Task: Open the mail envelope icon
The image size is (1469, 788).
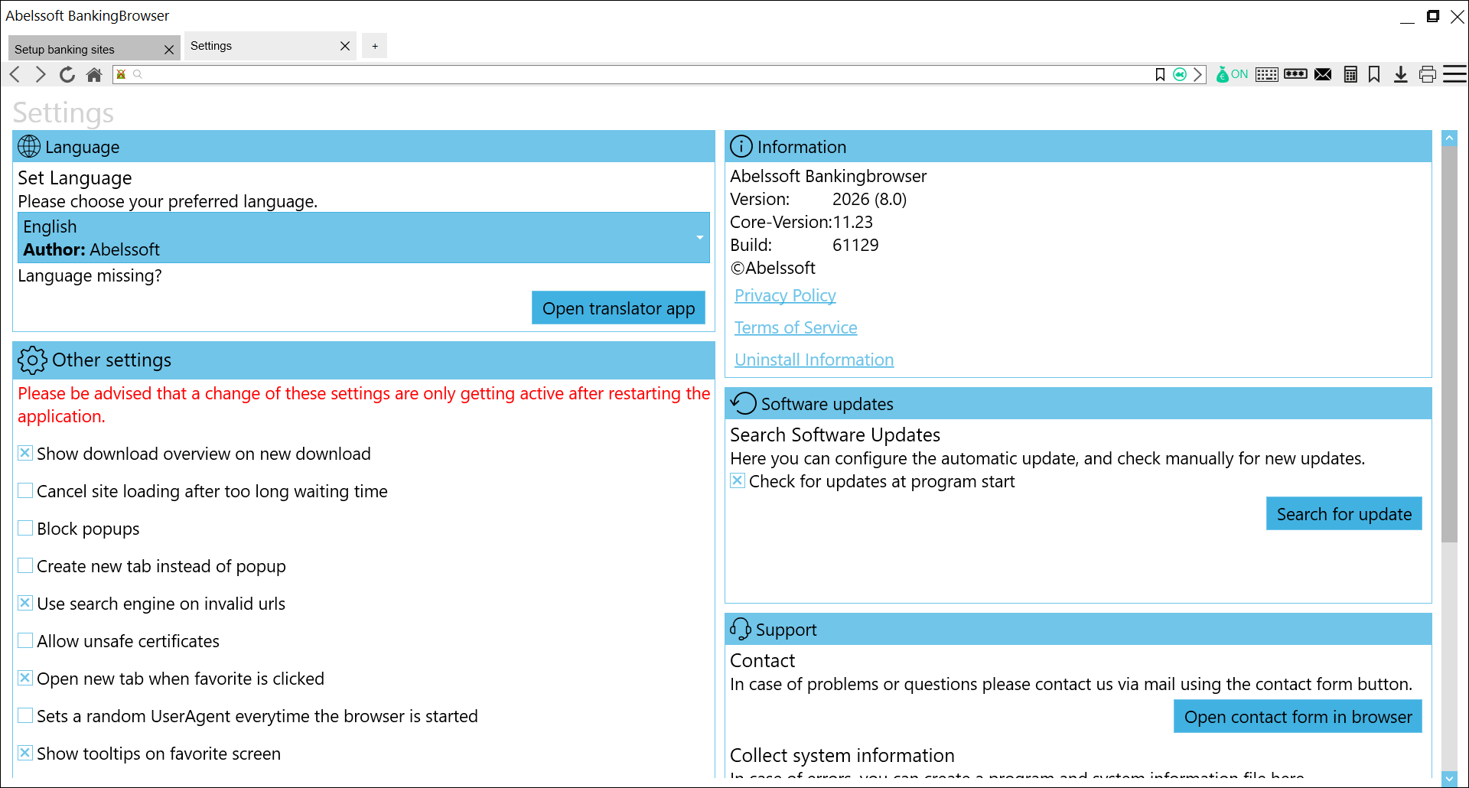Action: 1323,74
